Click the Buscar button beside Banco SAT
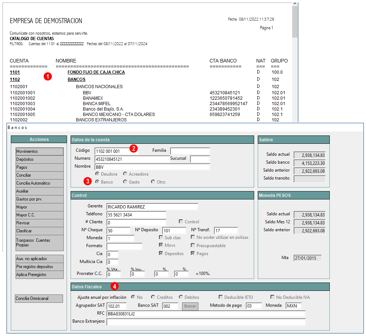Screen dimensions: 366x336 pos(190,306)
